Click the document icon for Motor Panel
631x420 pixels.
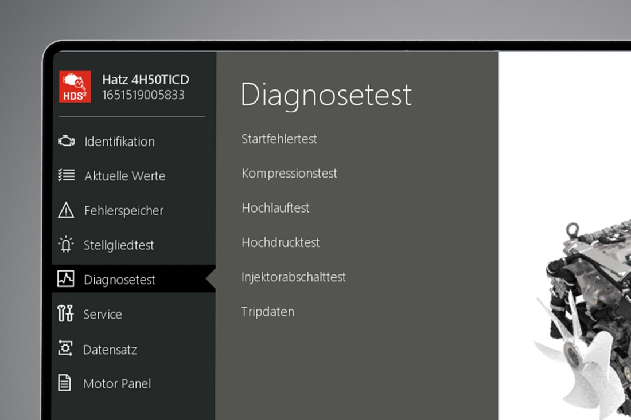[x=65, y=383]
